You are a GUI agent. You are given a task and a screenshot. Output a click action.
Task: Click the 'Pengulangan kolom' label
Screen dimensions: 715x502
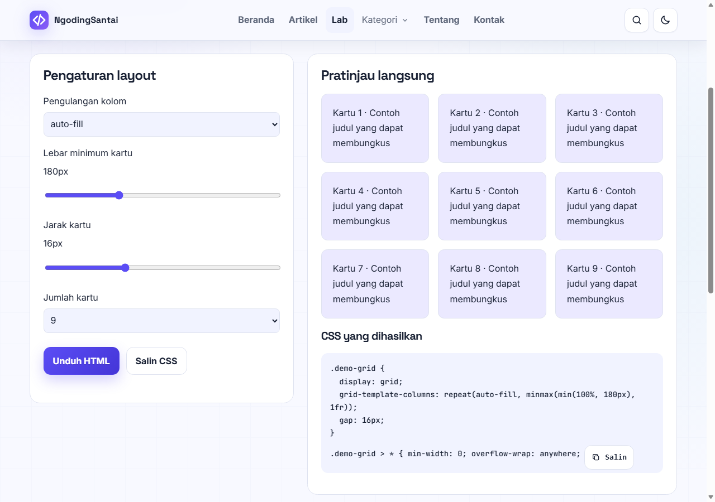click(85, 102)
